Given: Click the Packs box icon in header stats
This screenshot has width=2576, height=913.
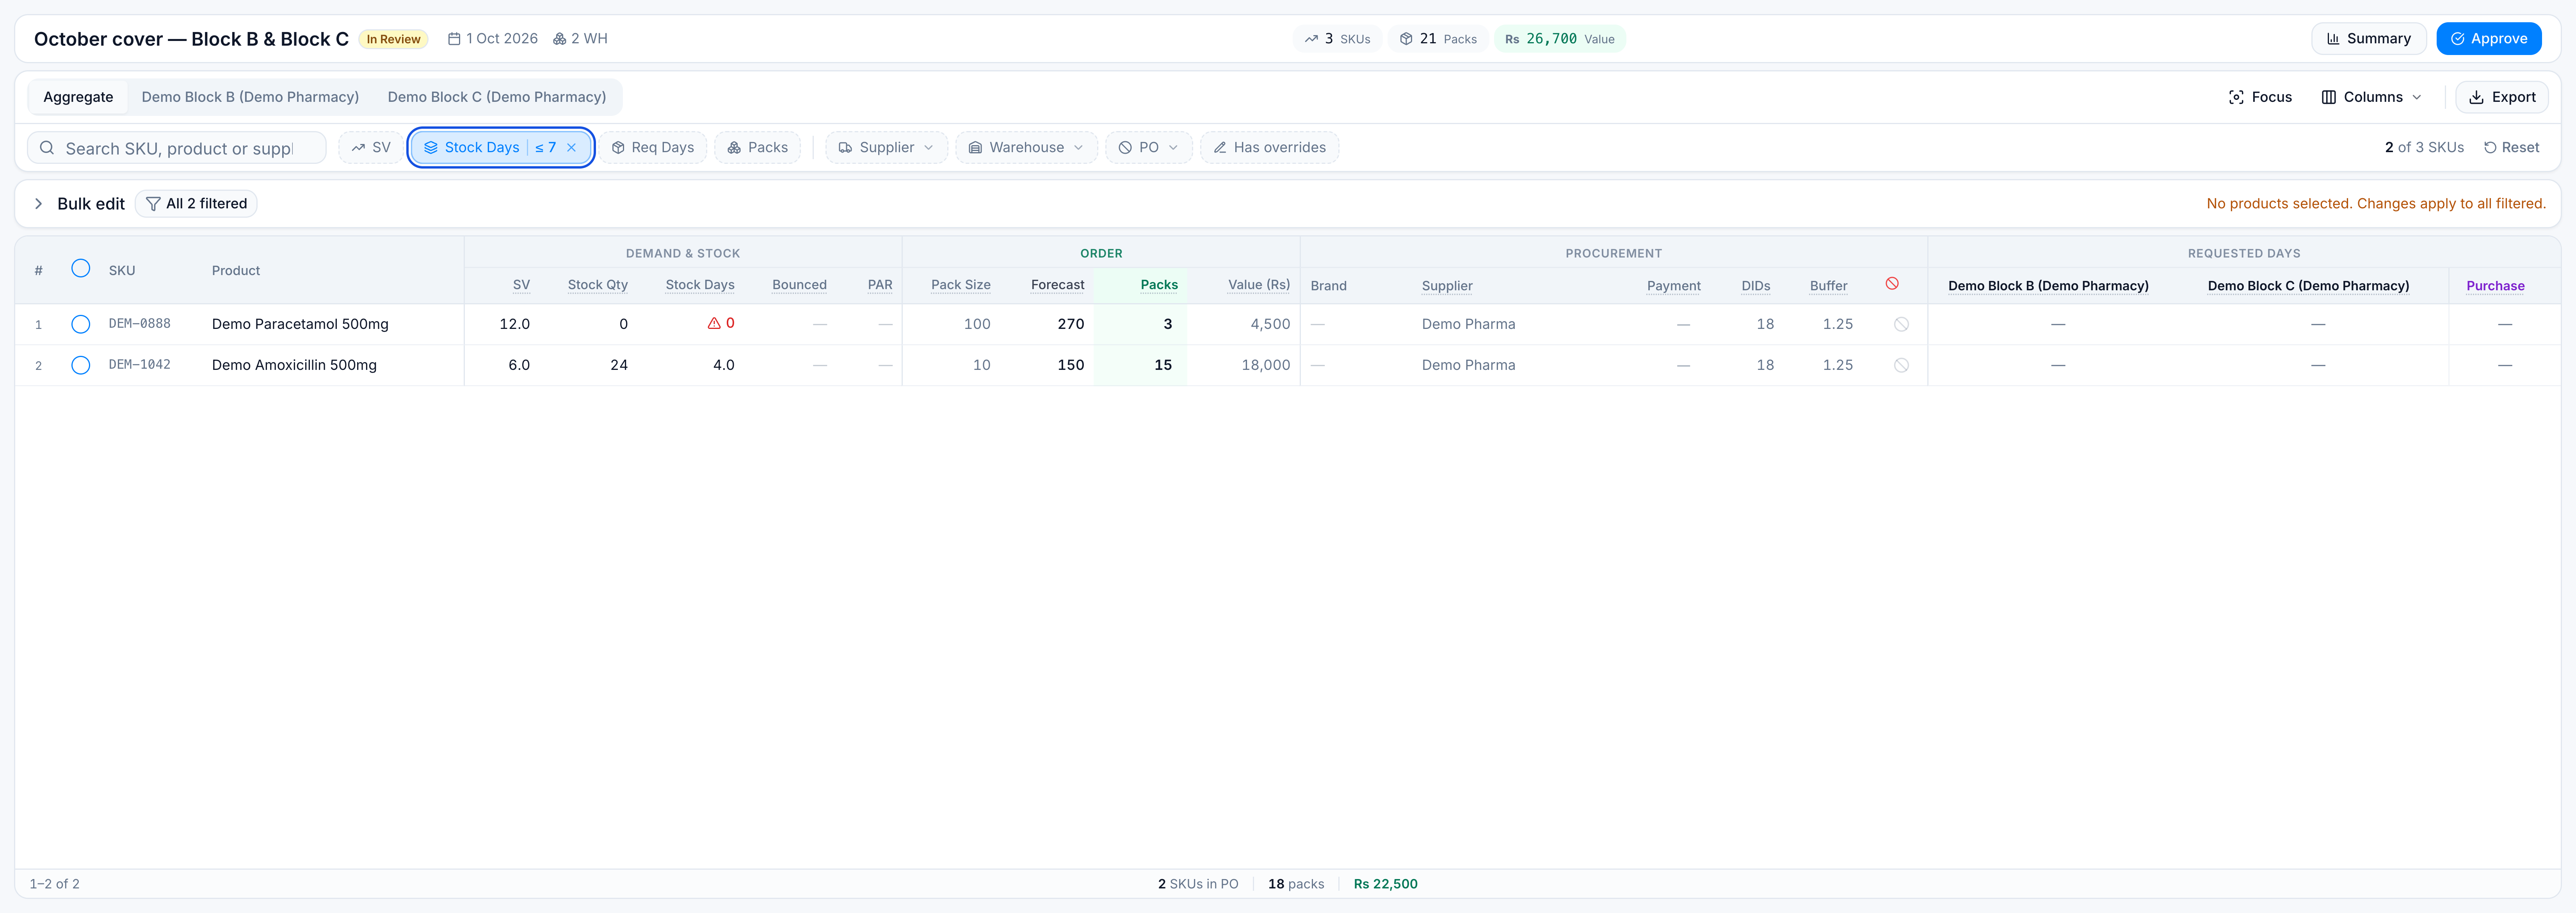Looking at the screenshot, I should [1406, 39].
